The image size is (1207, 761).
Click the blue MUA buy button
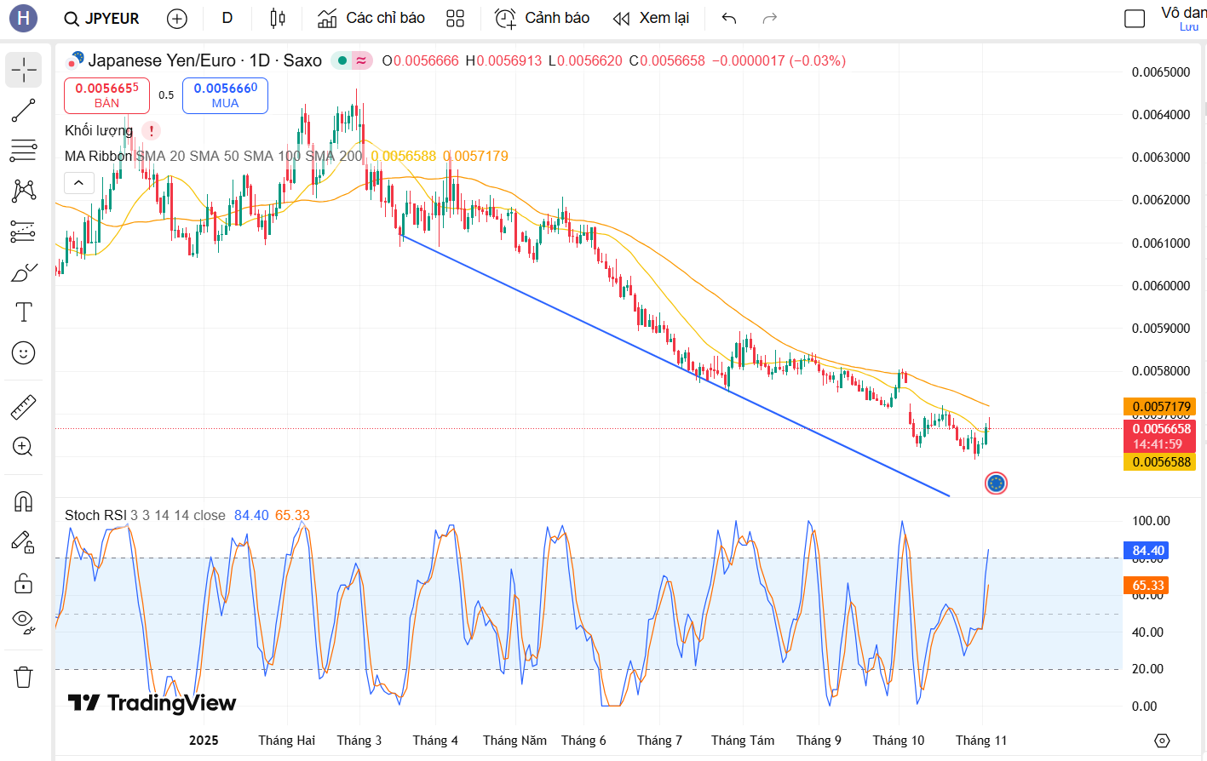(225, 95)
